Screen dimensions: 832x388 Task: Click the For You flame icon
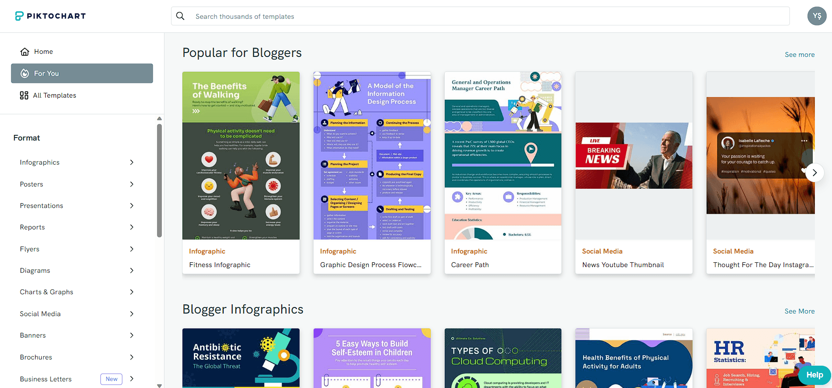coord(25,74)
